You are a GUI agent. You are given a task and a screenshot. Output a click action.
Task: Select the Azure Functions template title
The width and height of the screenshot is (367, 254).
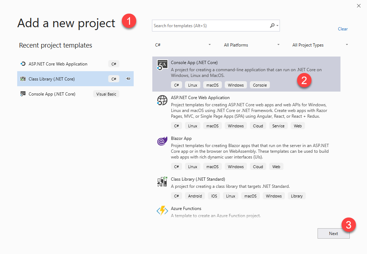pyautogui.click(x=186, y=209)
